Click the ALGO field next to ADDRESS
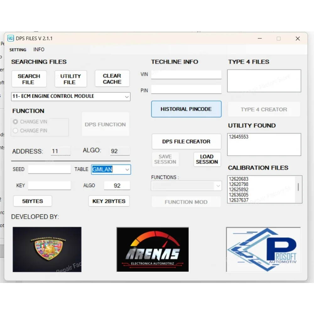Viewport: 314px width, 314px height. point(120,151)
